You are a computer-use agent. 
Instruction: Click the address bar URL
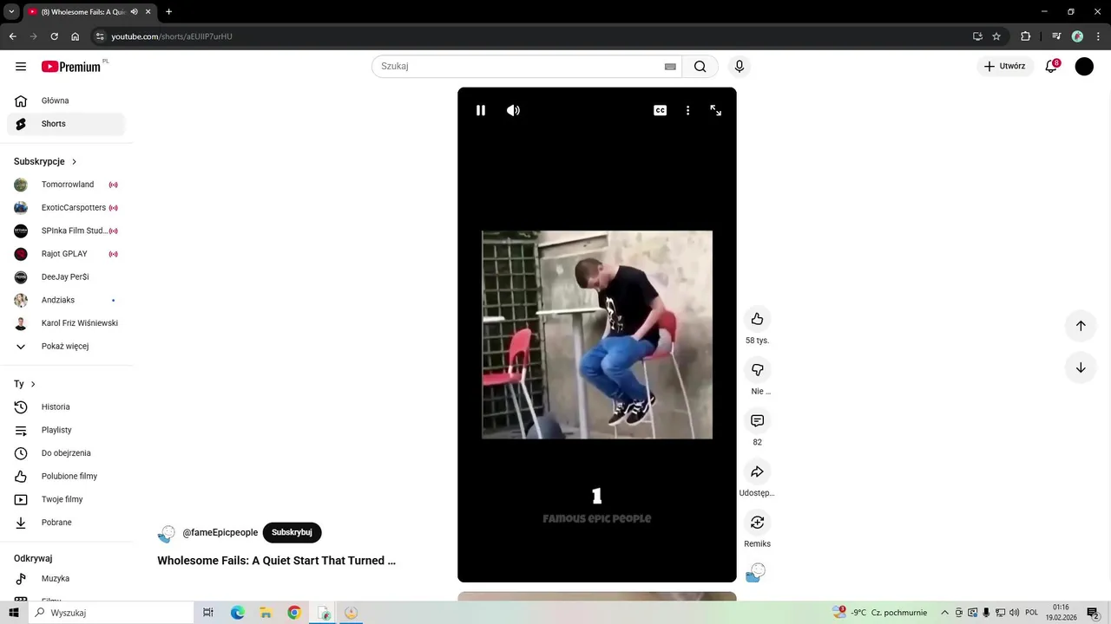[x=172, y=36]
